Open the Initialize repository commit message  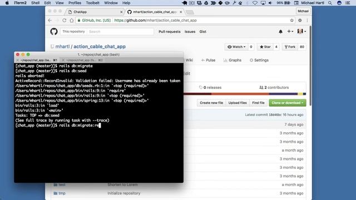coord(123,193)
